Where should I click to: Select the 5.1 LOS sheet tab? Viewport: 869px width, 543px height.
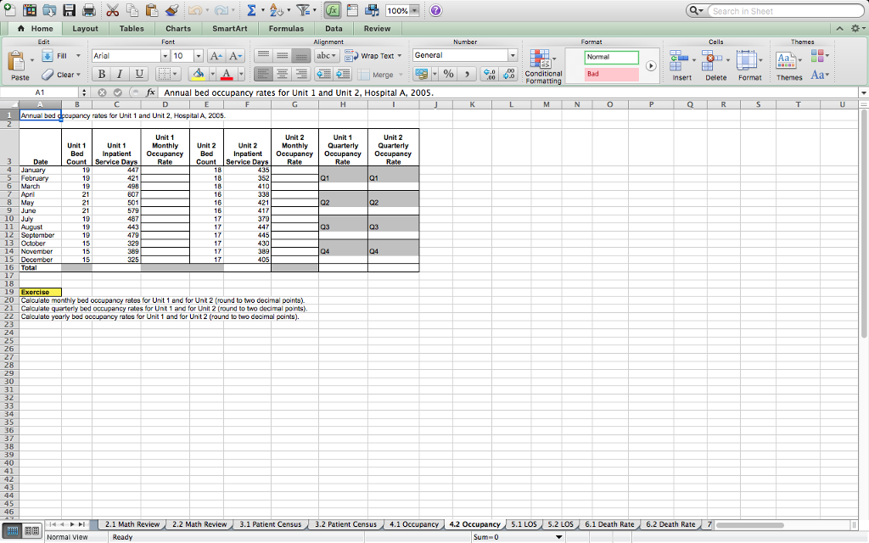tap(525, 524)
